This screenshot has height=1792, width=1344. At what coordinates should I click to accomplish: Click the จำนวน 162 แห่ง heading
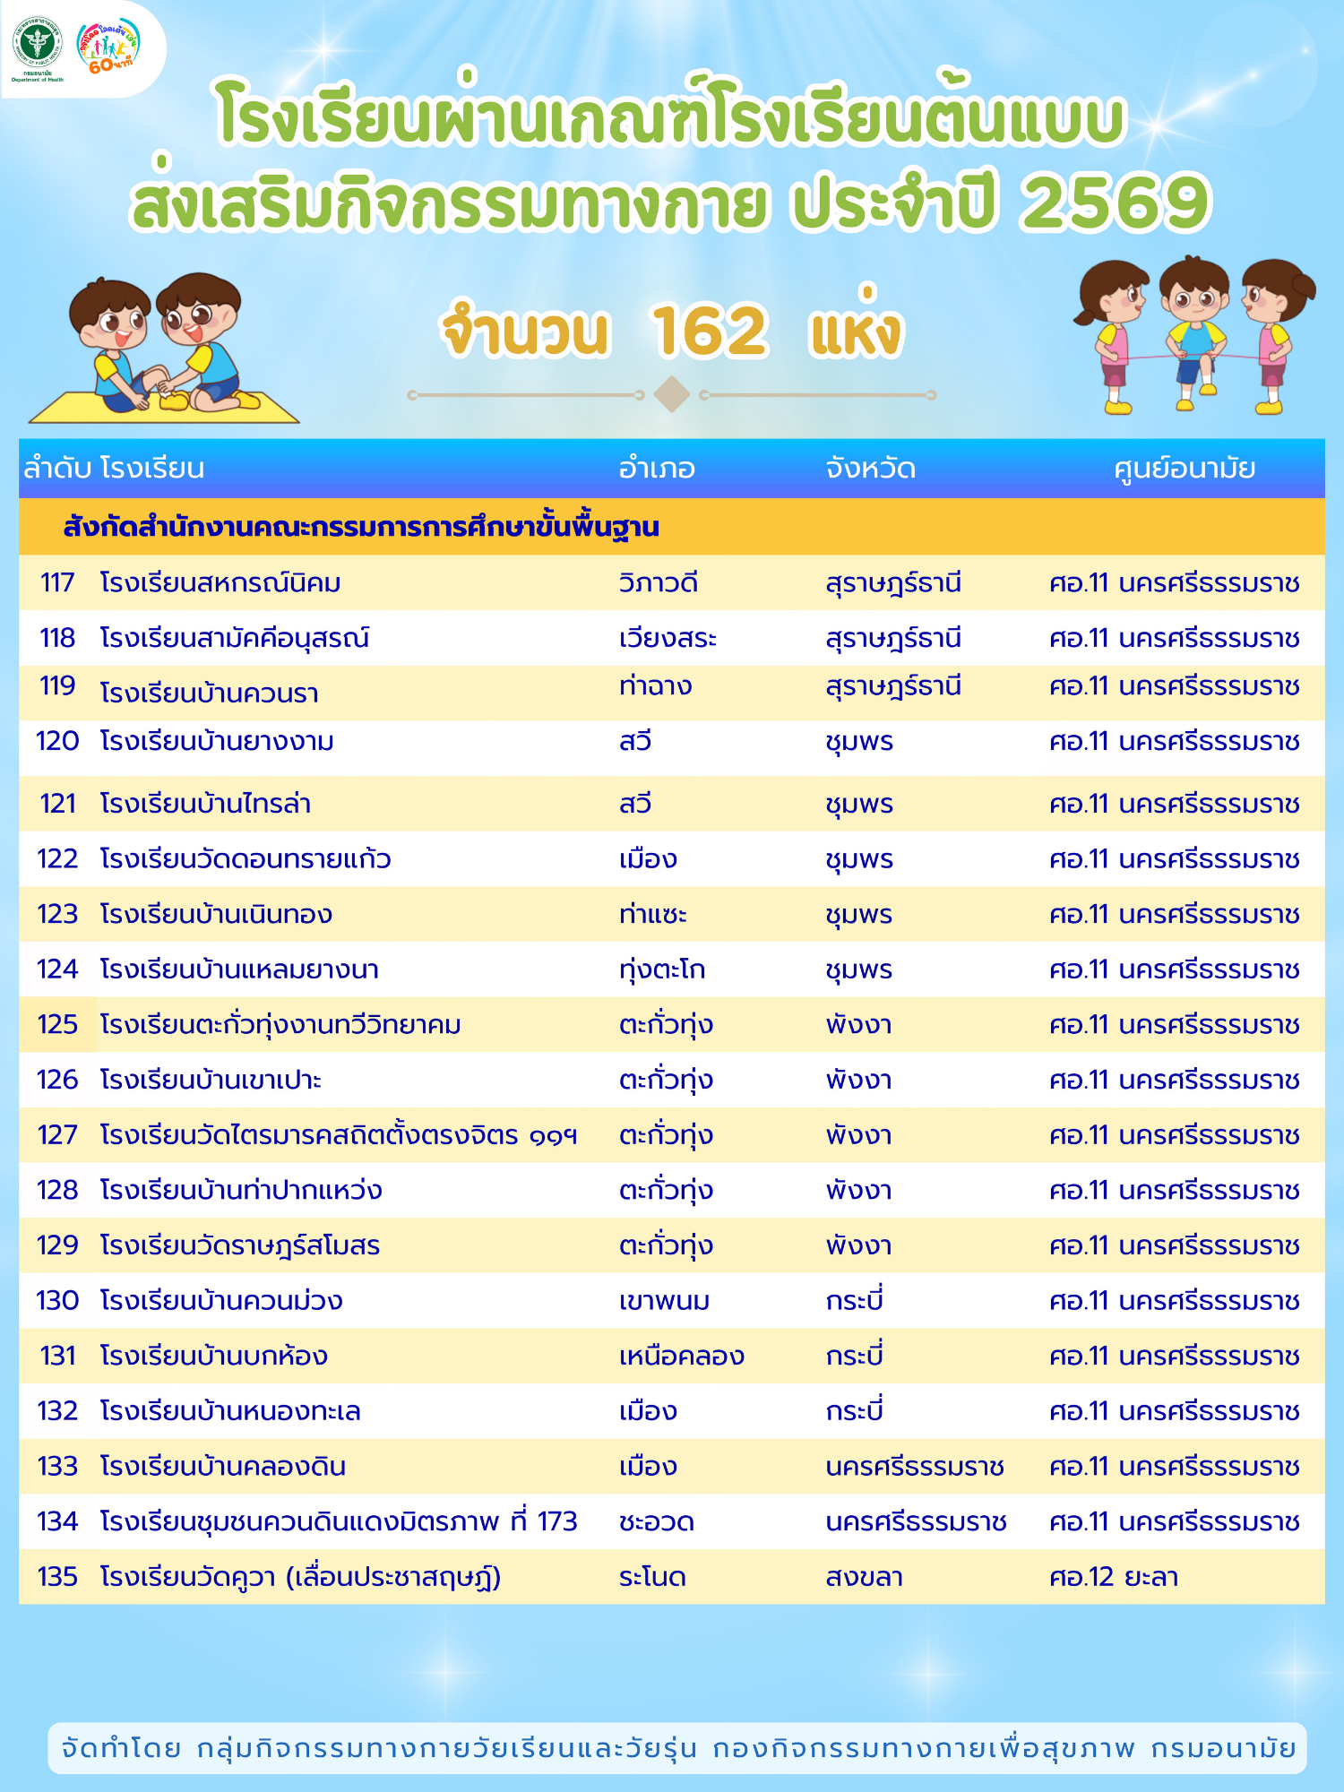point(672,332)
